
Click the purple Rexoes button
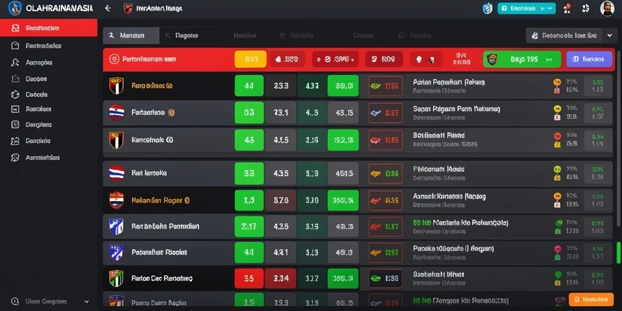coord(589,60)
